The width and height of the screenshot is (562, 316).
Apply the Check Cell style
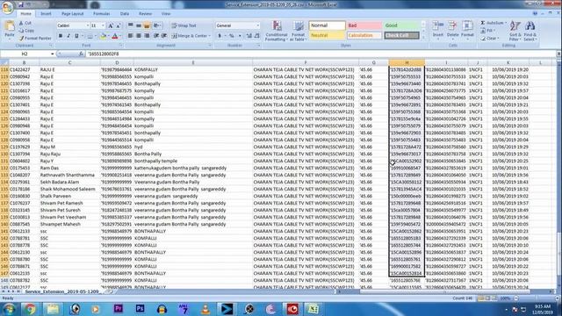(402, 35)
